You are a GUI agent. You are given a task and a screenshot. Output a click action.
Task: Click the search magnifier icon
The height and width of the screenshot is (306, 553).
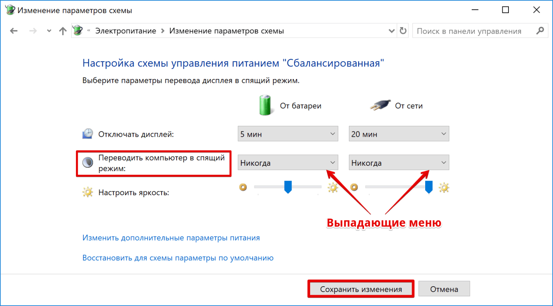(x=539, y=31)
